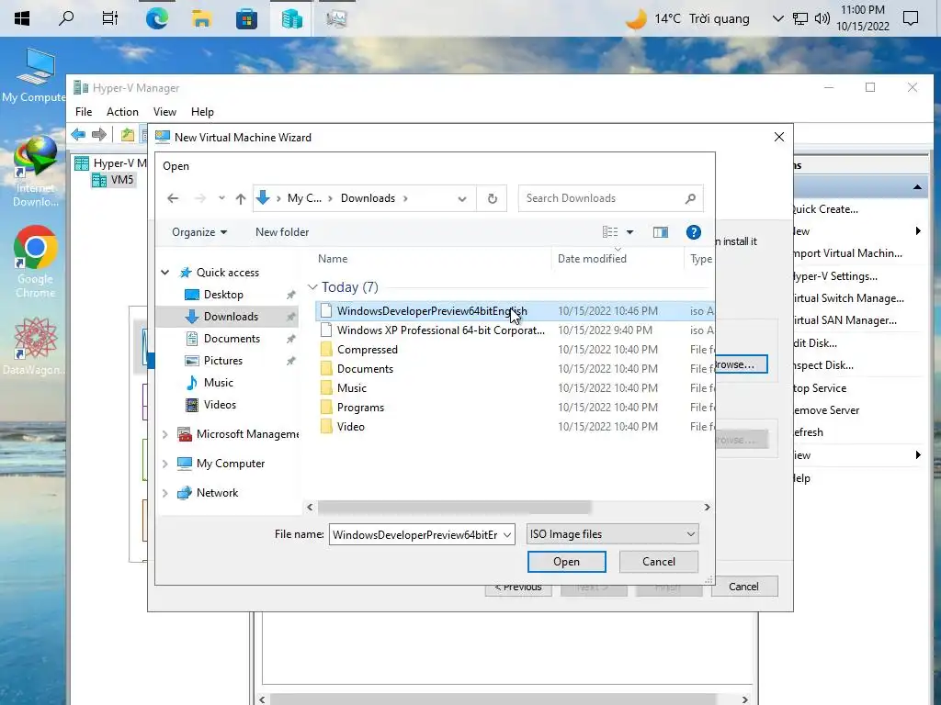Viewport: 941px width, 705px height.
Task: Collapse the Quick access tree node
Action: [x=165, y=273]
